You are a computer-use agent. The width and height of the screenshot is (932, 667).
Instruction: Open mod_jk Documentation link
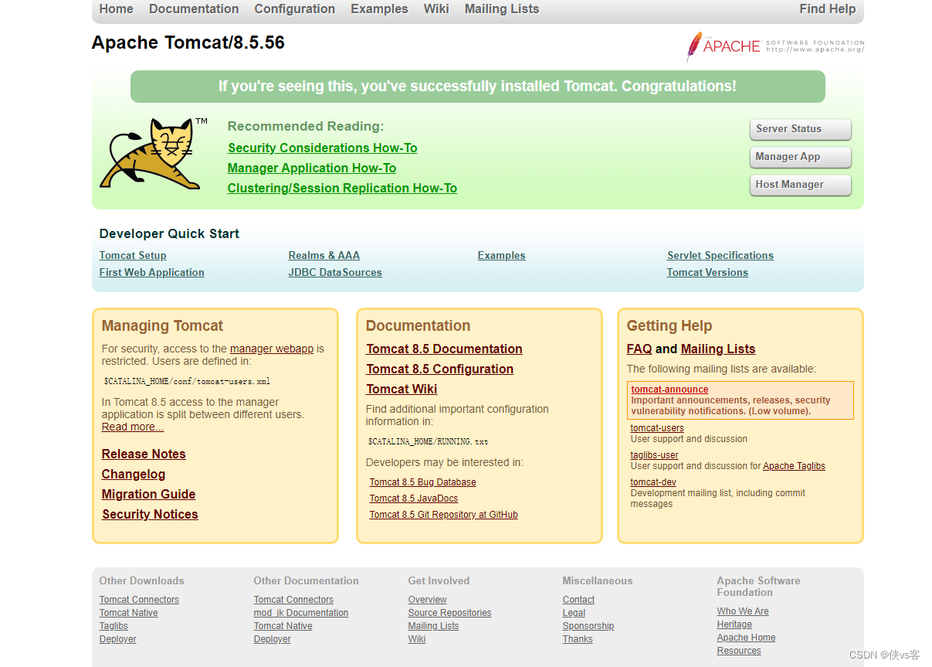[301, 613]
